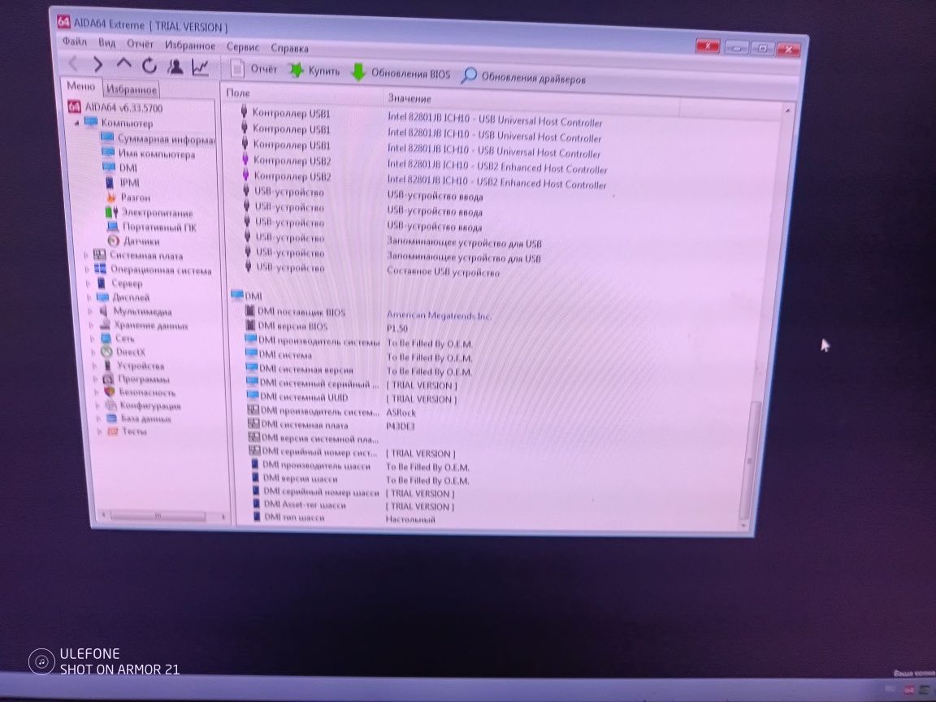Open the American Megatrends Inc. link
The height and width of the screenshot is (702, 936).
(439, 315)
